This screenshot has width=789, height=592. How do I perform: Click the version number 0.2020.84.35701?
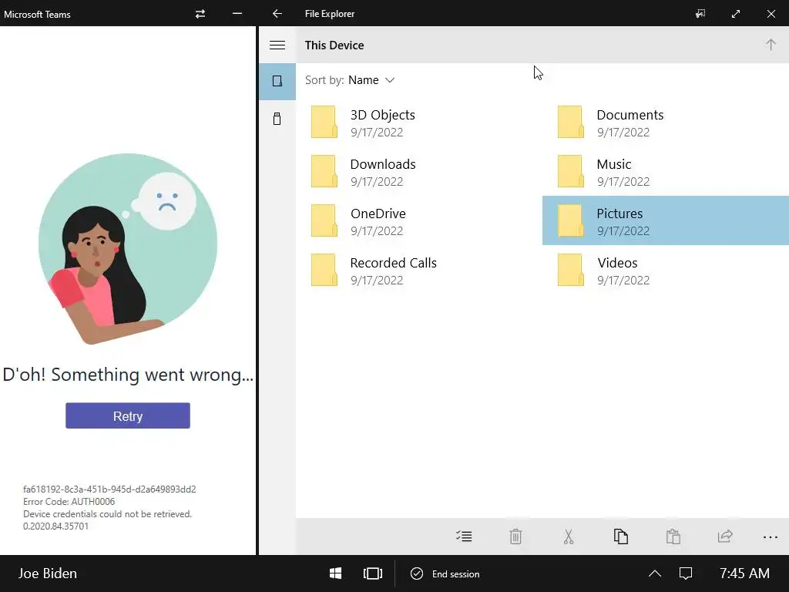(x=55, y=526)
